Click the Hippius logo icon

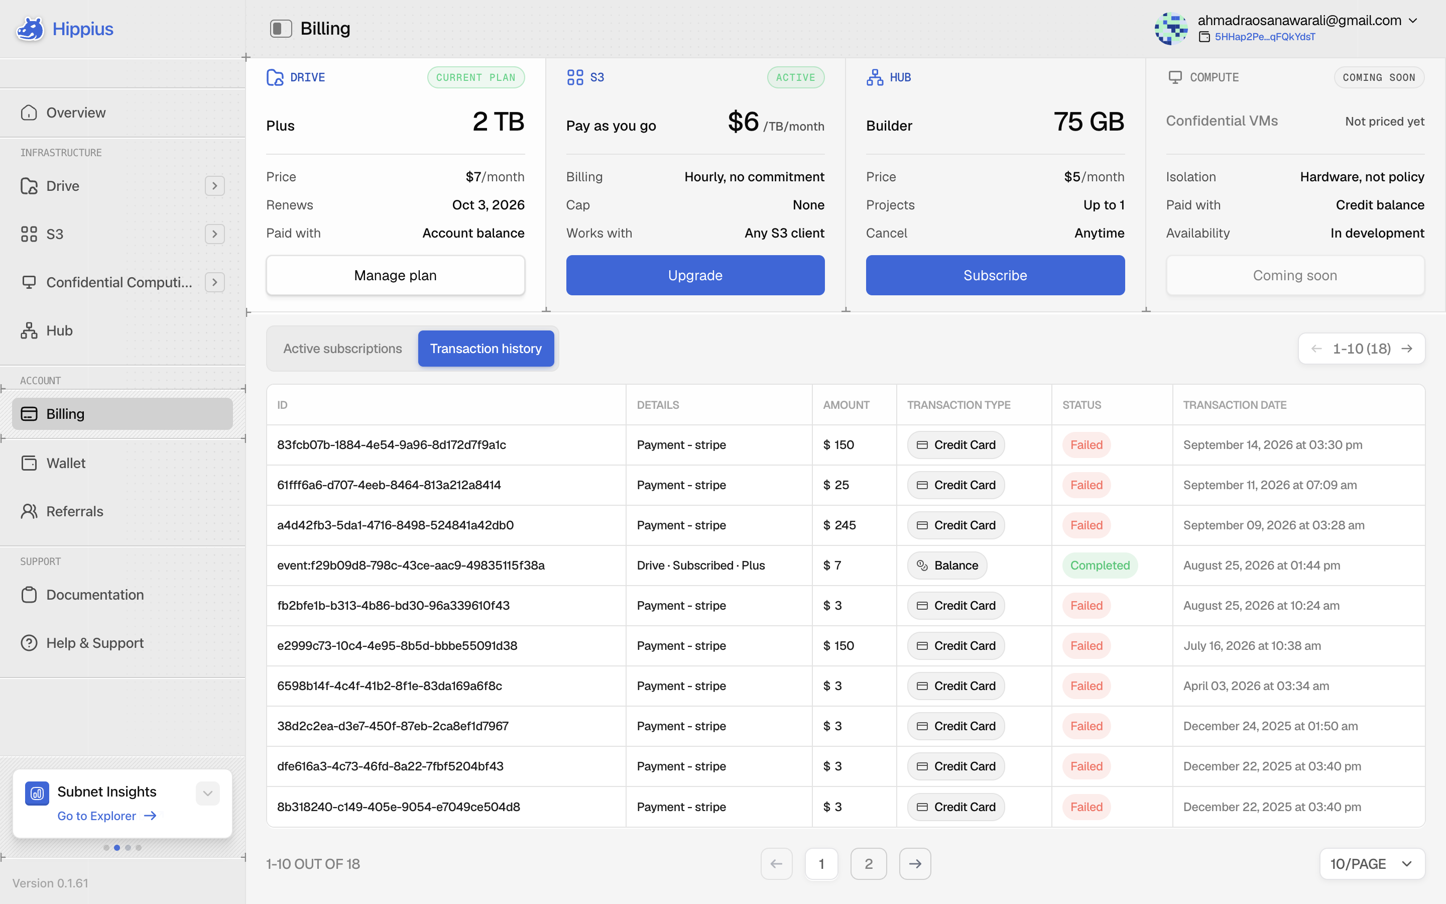click(30, 29)
